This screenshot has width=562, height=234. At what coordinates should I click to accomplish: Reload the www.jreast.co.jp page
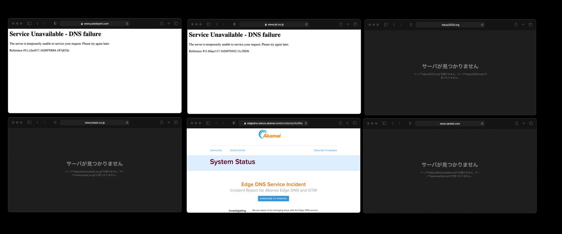coord(127,122)
